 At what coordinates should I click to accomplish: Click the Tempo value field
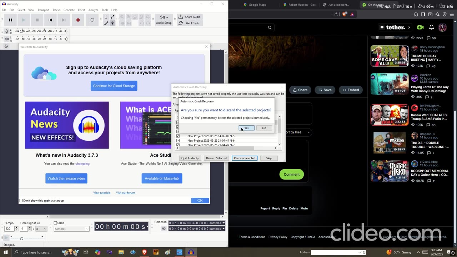(9, 229)
